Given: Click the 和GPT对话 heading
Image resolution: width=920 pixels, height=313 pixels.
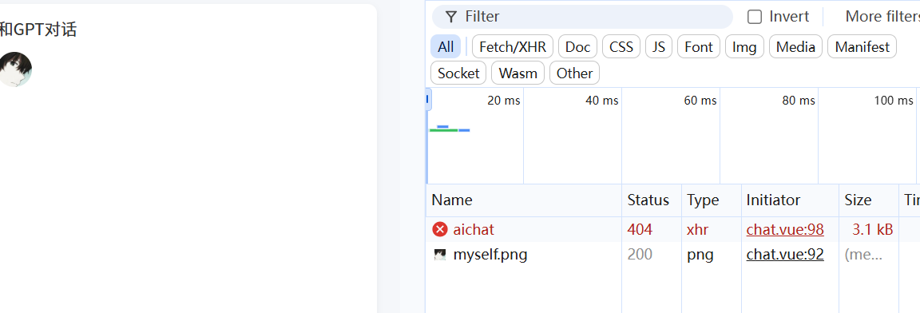Looking at the screenshot, I should point(38,30).
